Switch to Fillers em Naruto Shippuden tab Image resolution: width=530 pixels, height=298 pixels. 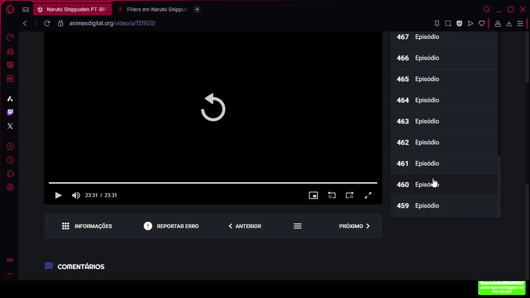pyautogui.click(x=153, y=9)
